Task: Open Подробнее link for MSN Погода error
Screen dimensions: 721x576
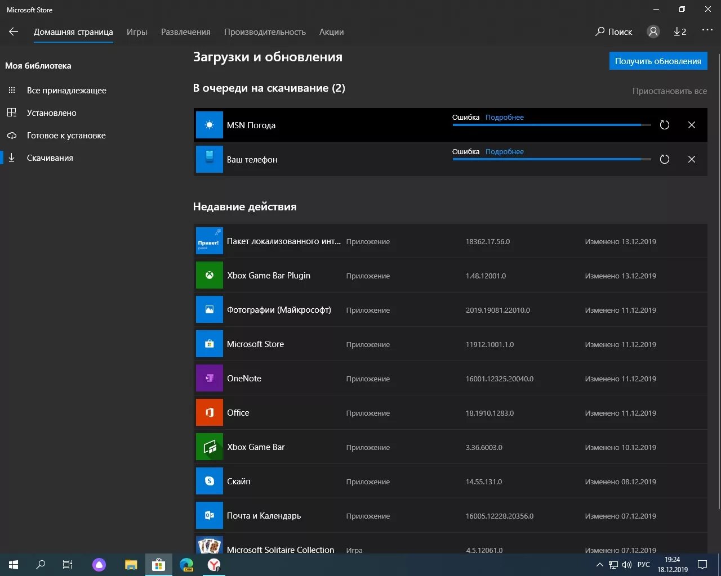Action: coord(505,118)
